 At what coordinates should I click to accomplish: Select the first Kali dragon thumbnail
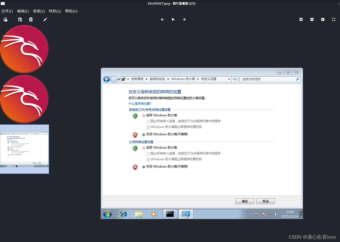[x=24, y=49]
